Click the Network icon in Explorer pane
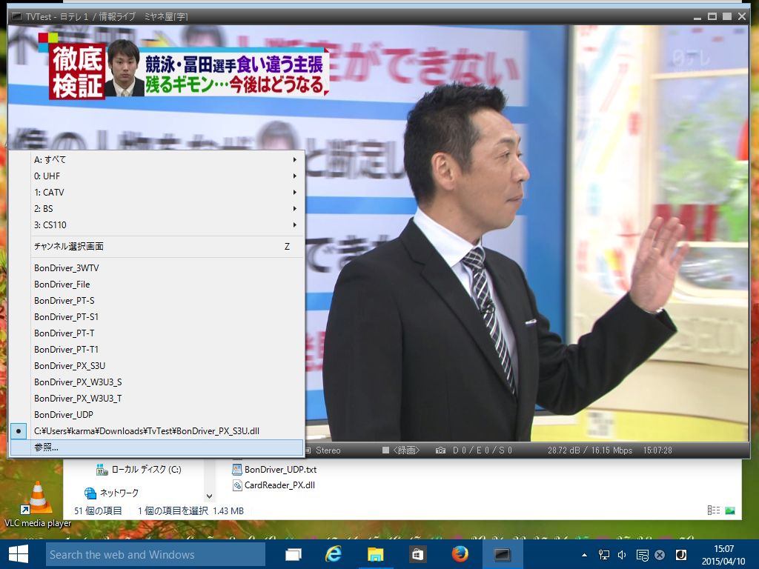Image resolution: width=759 pixels, height=569 pixels. [x=90, y=493]
